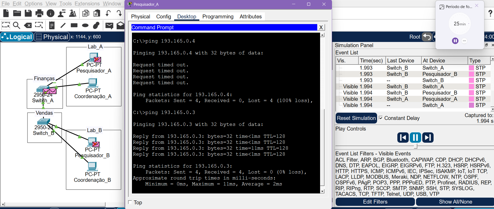Viewport: 494px width, 209px height.
Task: Create a new network file
Action: 6,13
